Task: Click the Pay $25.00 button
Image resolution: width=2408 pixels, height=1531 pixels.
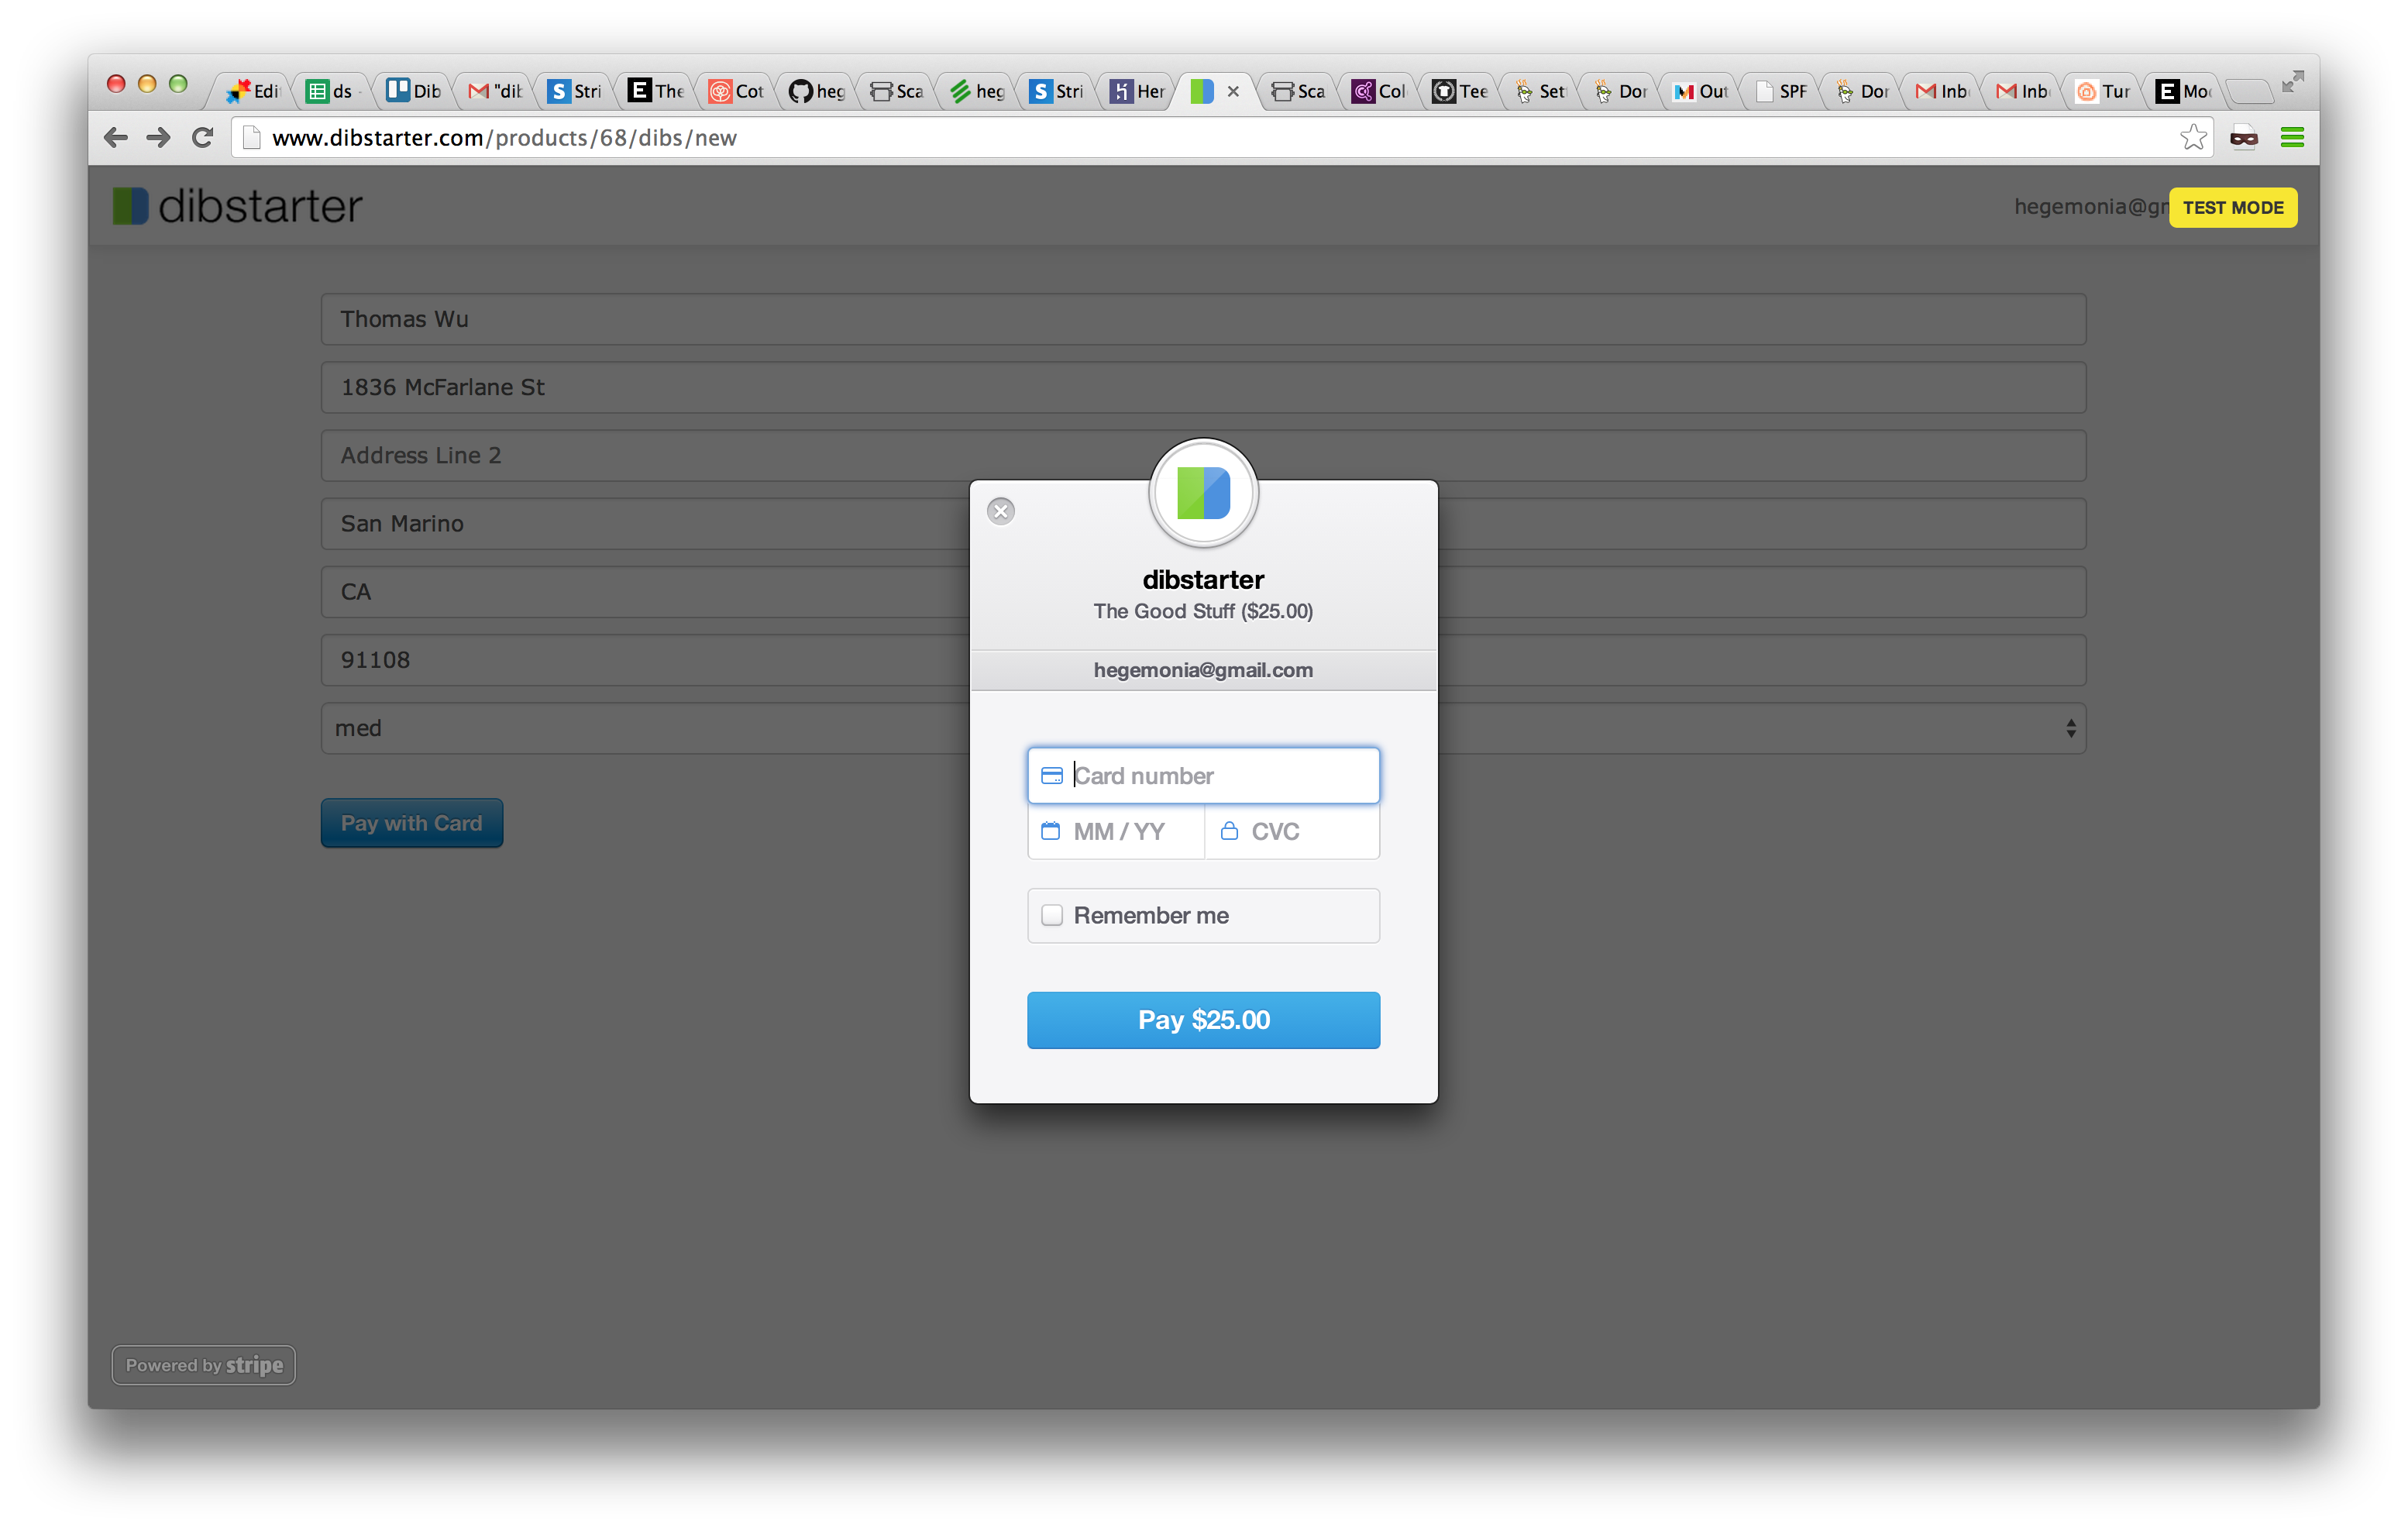Action: (x=1203, y=1020)
